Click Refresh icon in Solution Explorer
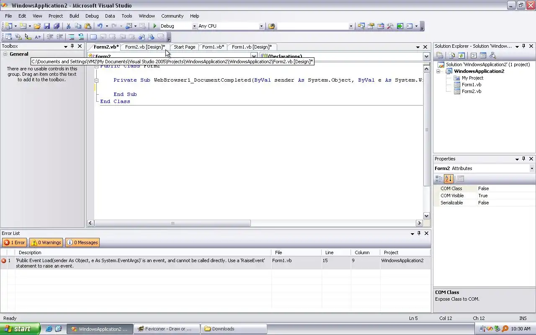536x335 pixels. point(461,55)
